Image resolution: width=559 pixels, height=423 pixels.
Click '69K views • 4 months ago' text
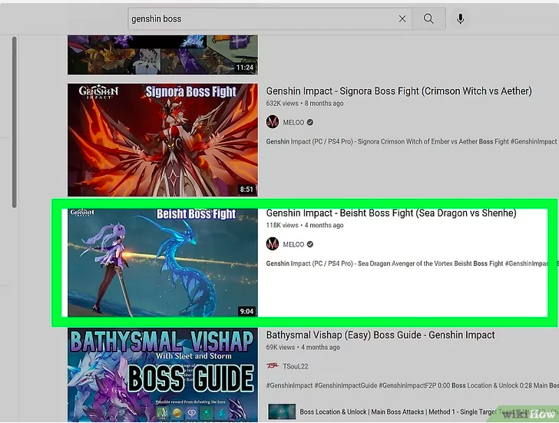tap(303, 347)
